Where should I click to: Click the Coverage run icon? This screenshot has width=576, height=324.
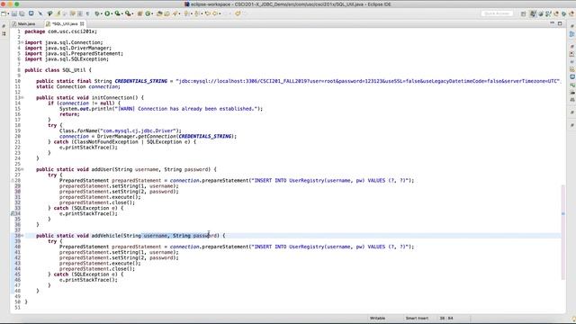click(x=118, y=13)
